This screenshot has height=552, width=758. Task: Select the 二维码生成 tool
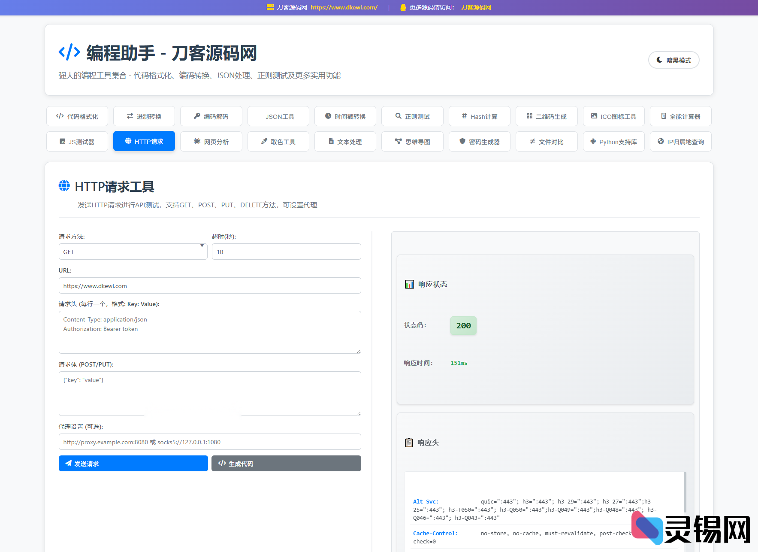click(x=547, y=116)
